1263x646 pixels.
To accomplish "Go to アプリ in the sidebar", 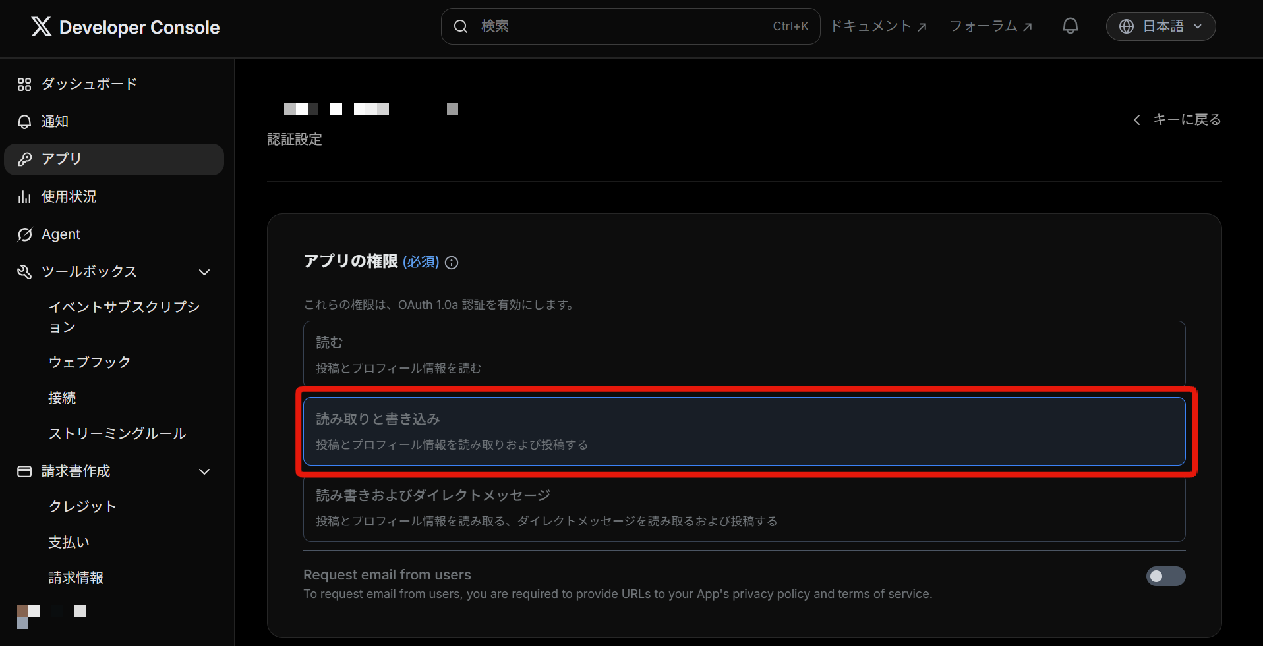I will (x=114, y=159).
